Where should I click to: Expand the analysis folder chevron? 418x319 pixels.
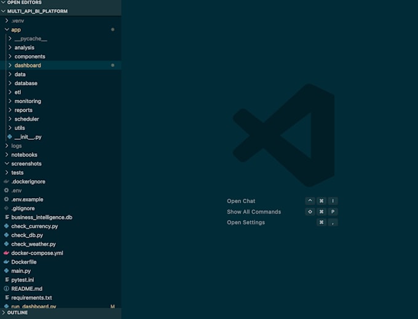point(10,47)
